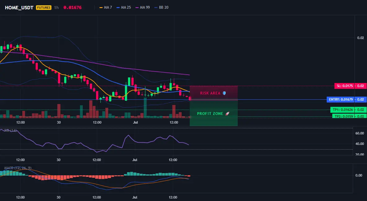The height and width of the screenshot is (201, 367).
Task: Click the latest red candle at entry line
Action: click(190, 98)
